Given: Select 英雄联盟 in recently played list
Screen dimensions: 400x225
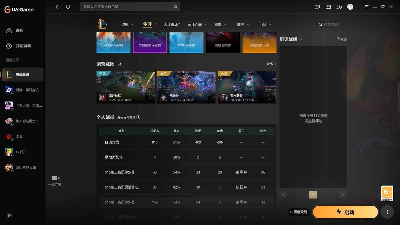Looking at the screenshot, I should click(23, 74).
